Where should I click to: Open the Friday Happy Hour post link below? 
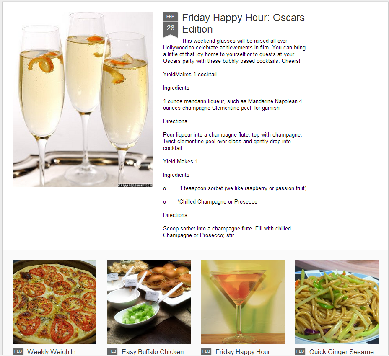[243, 352]
